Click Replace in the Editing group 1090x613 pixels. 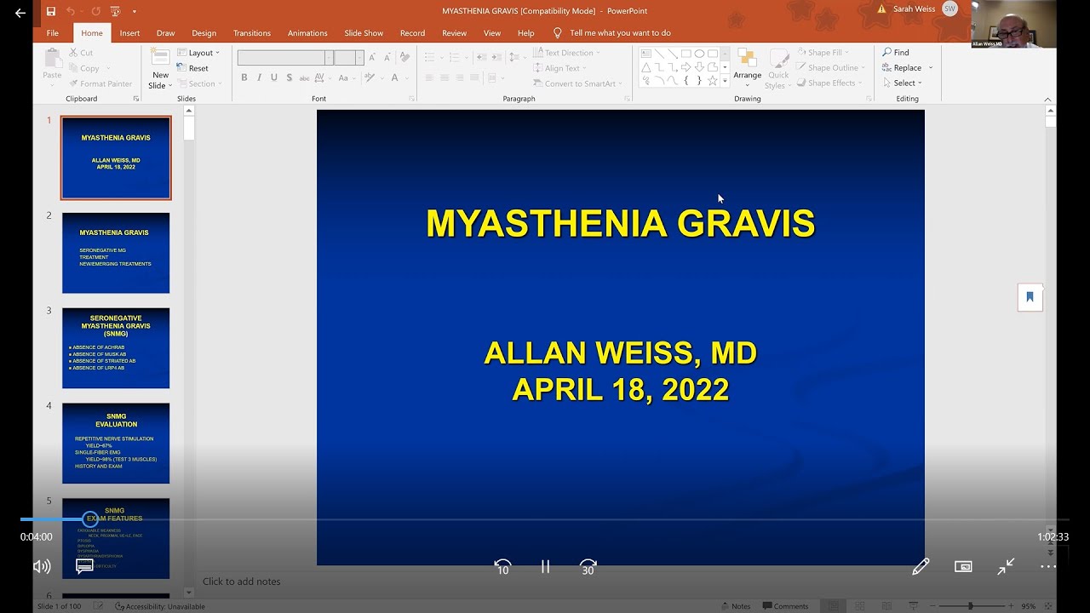[902, 68]
